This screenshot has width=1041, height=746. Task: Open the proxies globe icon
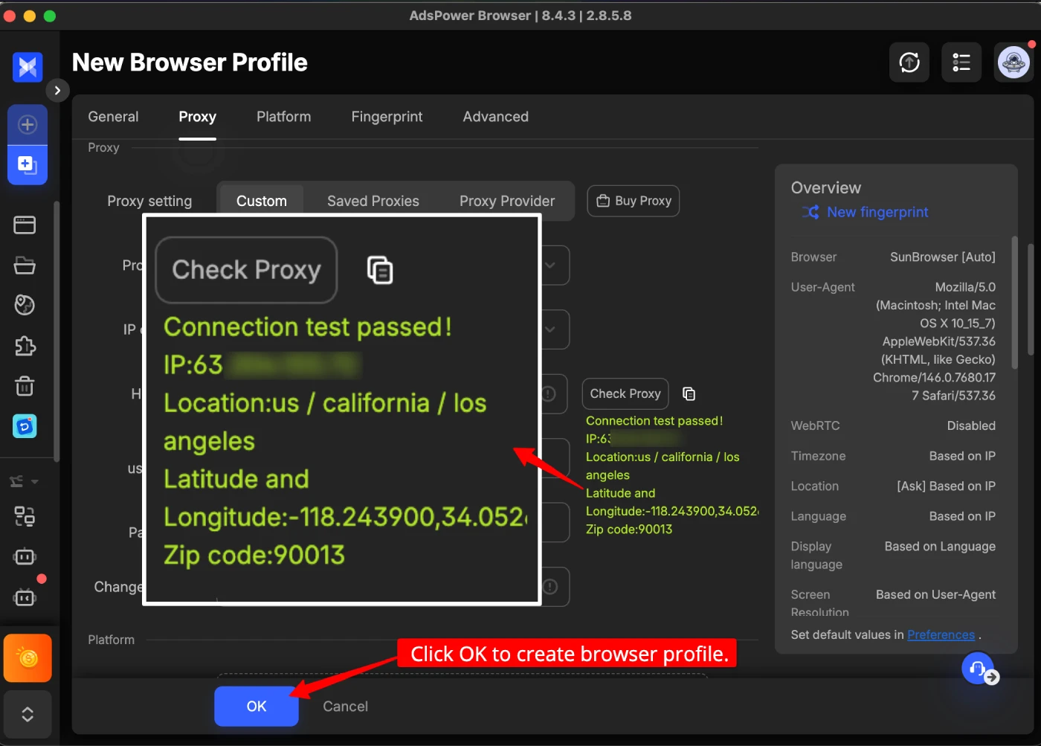pos(25,305)
